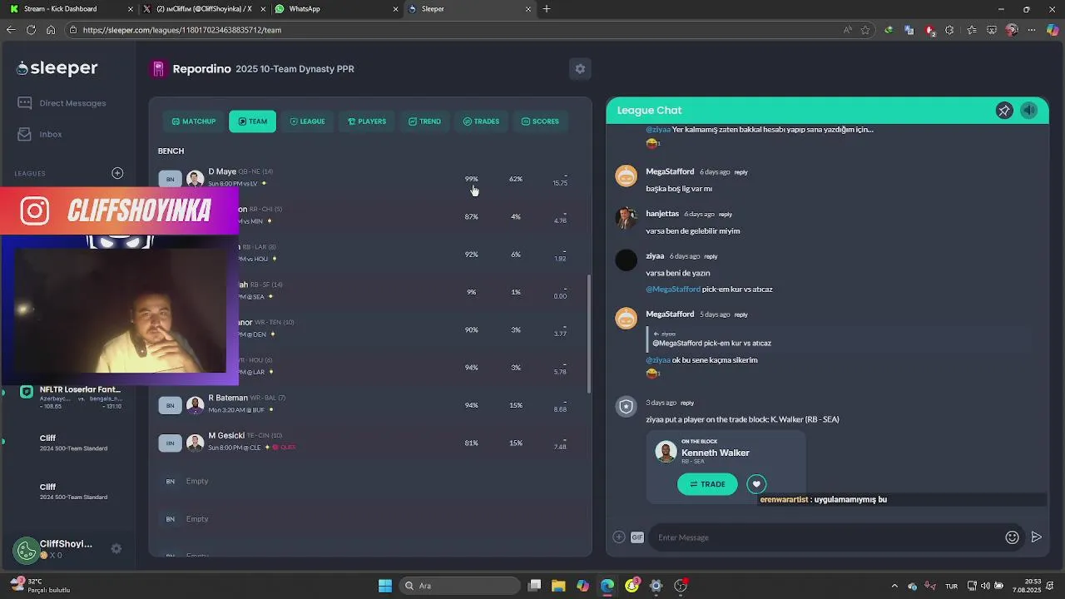Click the TRADE button for Kenneth Walker

click(707, 484)
